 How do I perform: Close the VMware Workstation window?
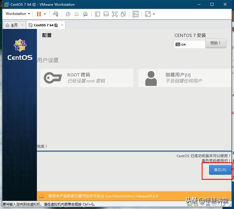coord(225,4)
